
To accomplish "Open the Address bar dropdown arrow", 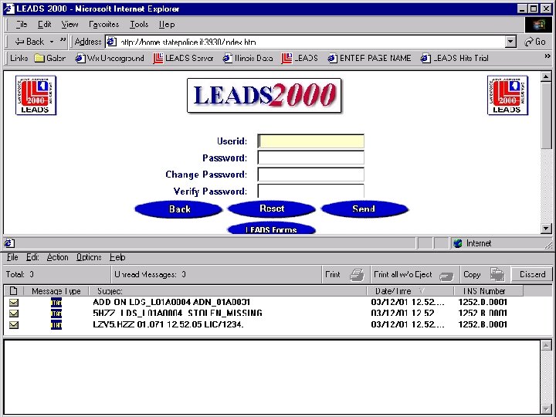I will 510,42.
